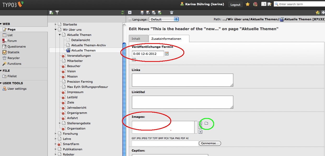Switch to the Inhalt tab
This screenshot has height=156, width=325.
(x=136, y=39)
